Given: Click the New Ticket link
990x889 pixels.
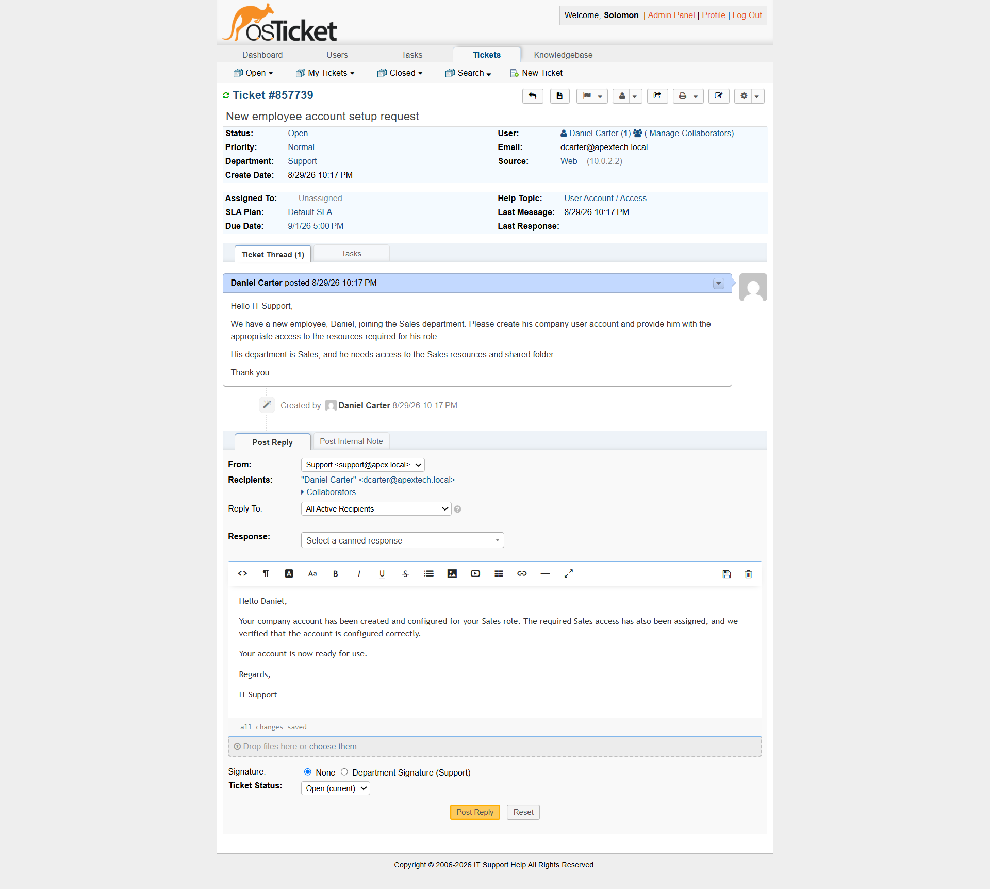Looking at the screenshot, I should click(x=536, y=73).
